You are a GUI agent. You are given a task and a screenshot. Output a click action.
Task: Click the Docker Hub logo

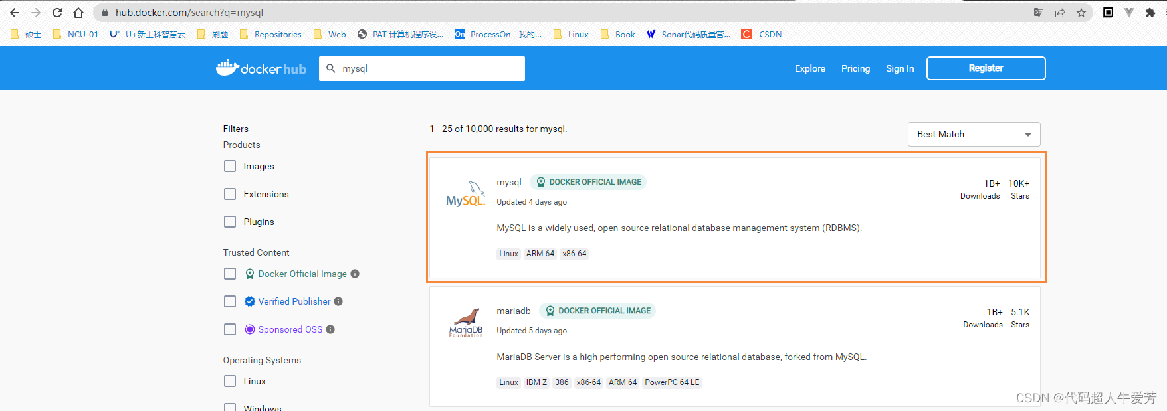[261, 68]
